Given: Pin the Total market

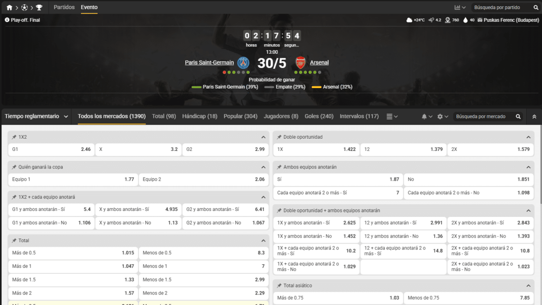Looking at the screenshot, I should point(14,241).
